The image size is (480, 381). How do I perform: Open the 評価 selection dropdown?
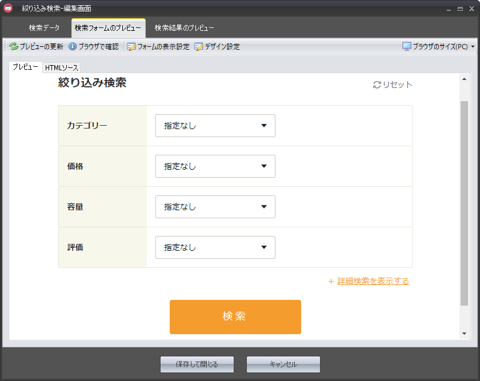click(215, 247)
